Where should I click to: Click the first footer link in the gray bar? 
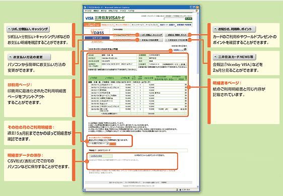(116, 182)
